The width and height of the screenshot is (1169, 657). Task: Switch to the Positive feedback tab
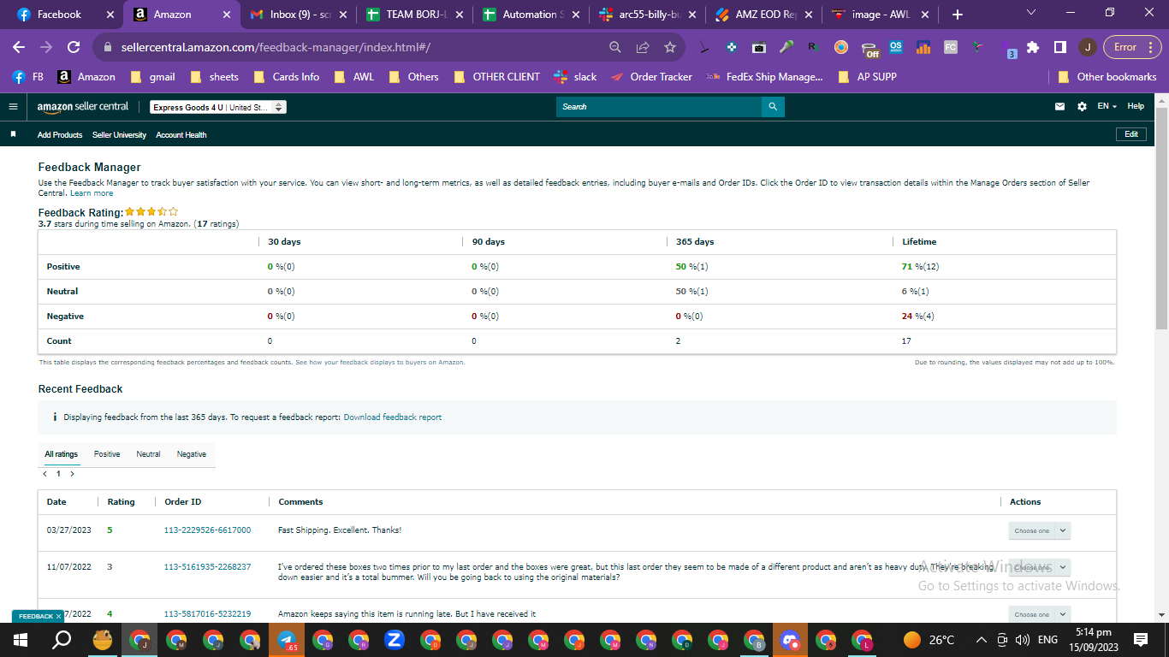pos(107,454)
